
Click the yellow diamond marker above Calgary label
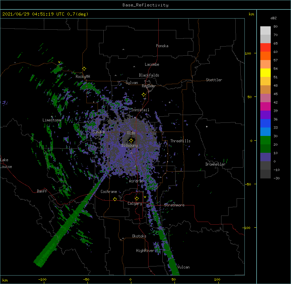(x=137, y=199)
